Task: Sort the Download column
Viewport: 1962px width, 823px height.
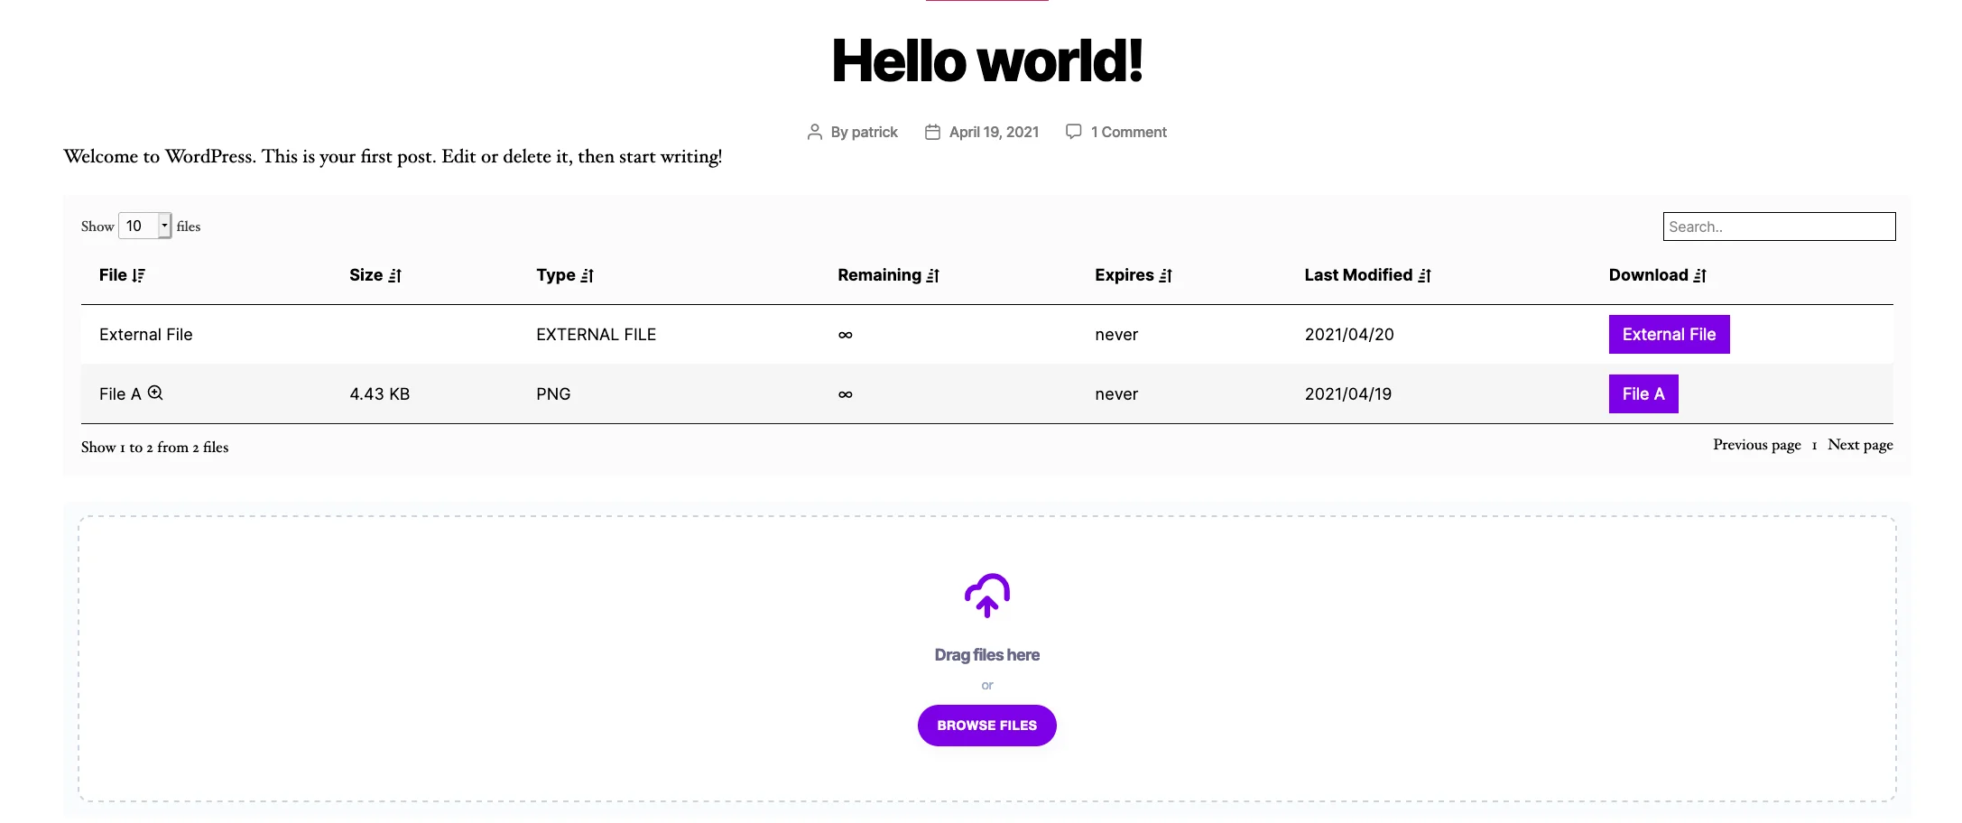Action: coord(1700,275)
